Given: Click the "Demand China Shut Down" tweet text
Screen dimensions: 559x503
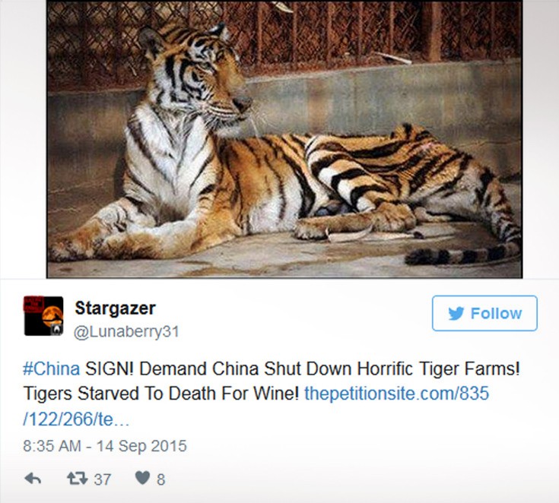Looking at the screenshot, I should point(221,369).
